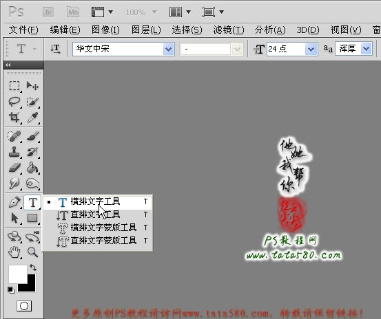381x319 pixels.
Task: Choose 直排文字工具 from flyout
Action: [98, 214]
